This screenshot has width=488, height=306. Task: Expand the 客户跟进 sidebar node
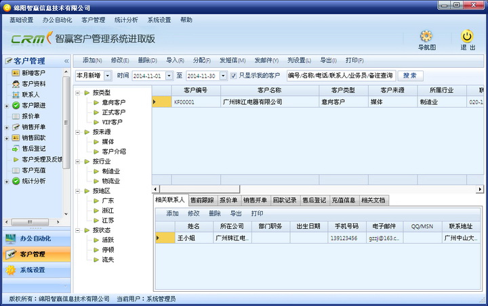pyautogui.click(x=7, y=106)
